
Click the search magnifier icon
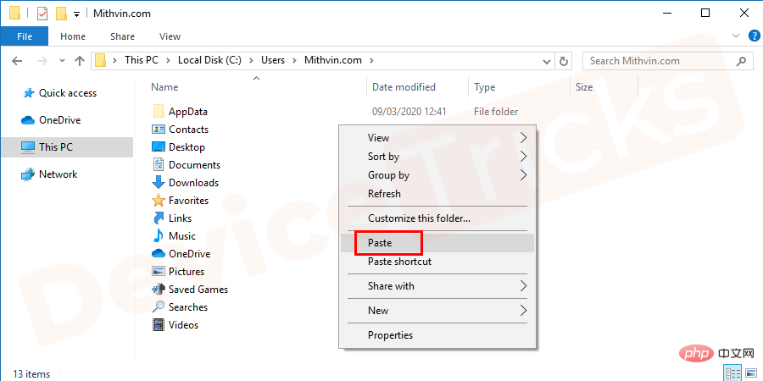click(x=741, y=61)
